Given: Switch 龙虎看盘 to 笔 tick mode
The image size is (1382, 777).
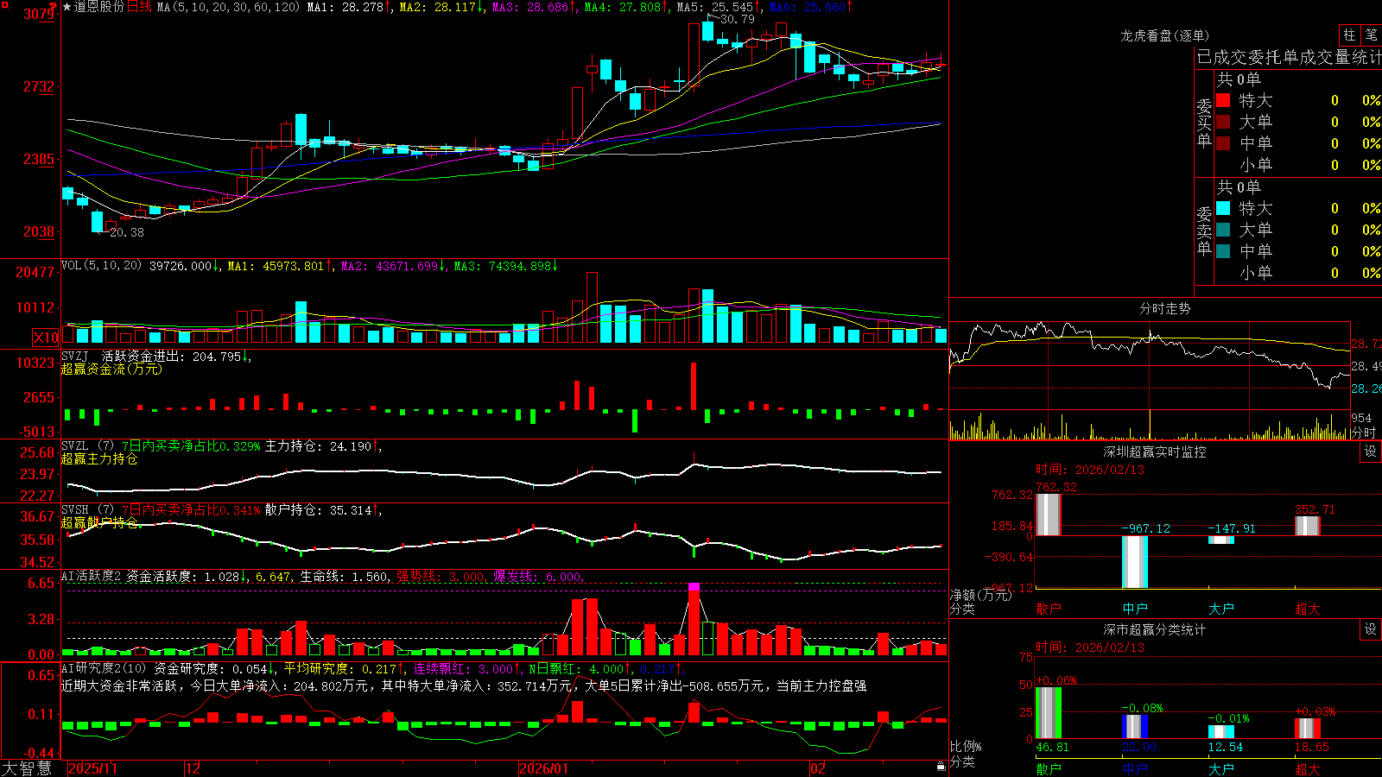Looking at the screenshot, I should 1371,35.
